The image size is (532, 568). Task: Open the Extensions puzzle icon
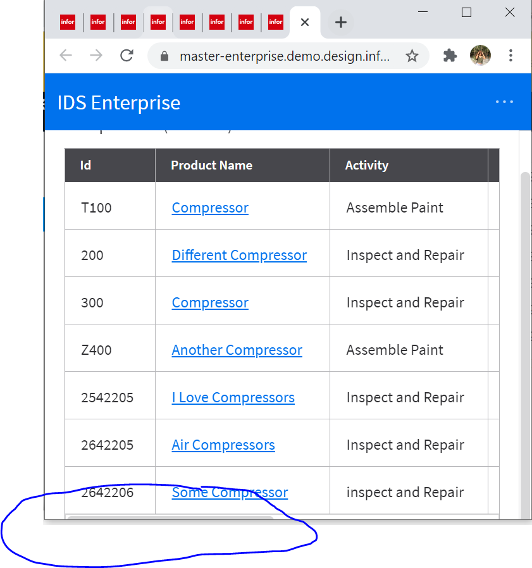[450, 56]
